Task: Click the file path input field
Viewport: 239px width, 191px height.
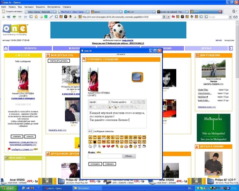Action: tap(105, 156)
